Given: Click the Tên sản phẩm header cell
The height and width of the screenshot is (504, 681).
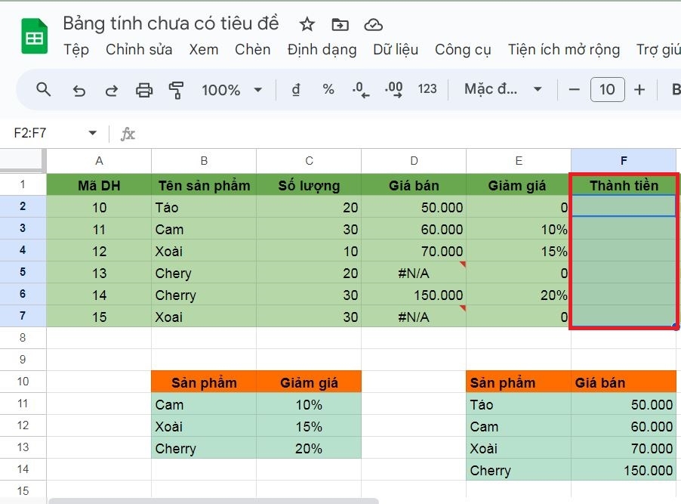Looking at the screenshot, I should point(204,185).
